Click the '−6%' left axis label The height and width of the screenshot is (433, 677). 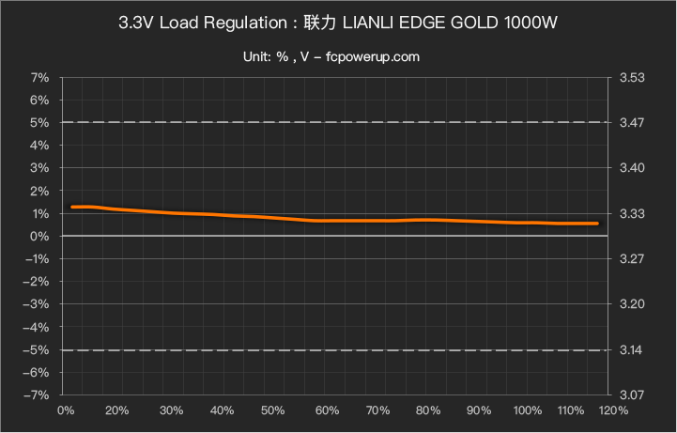[x=37, y=372]
